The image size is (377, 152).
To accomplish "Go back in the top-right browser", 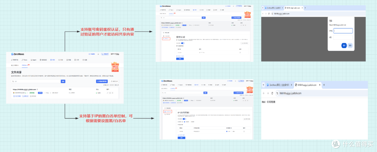I will point(263,14).
